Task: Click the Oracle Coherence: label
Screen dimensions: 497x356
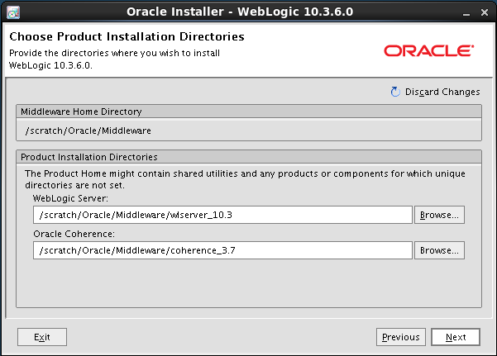Action: (74, 234)
